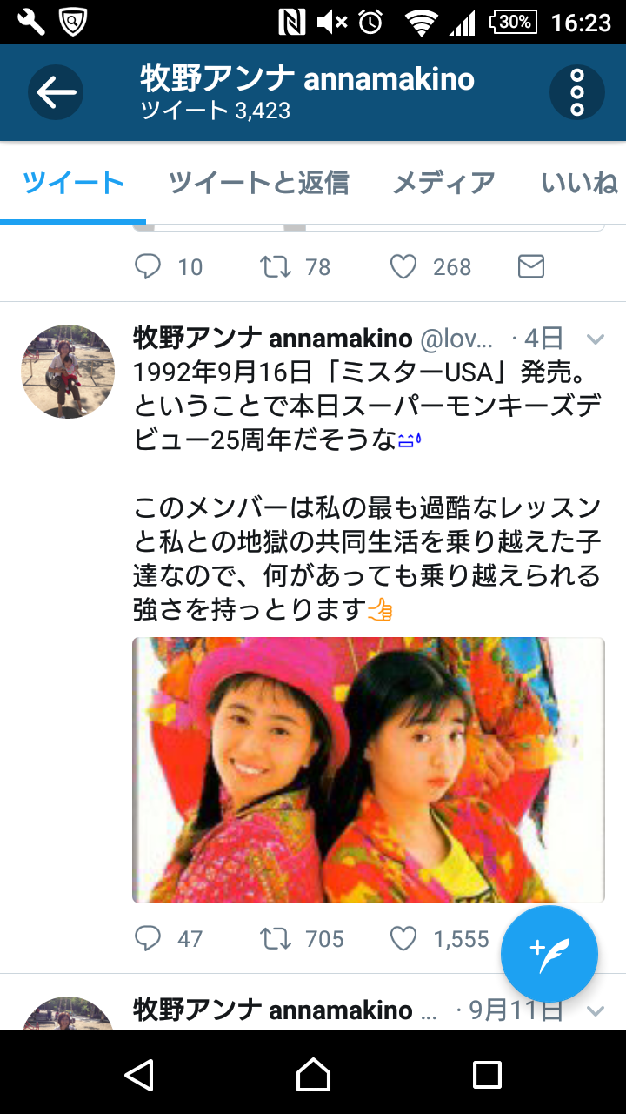The height and width of the screenshot is (1114, 626).
Task: View the photo of two girls
Action: pyautogui.click(x=369, y=770)
